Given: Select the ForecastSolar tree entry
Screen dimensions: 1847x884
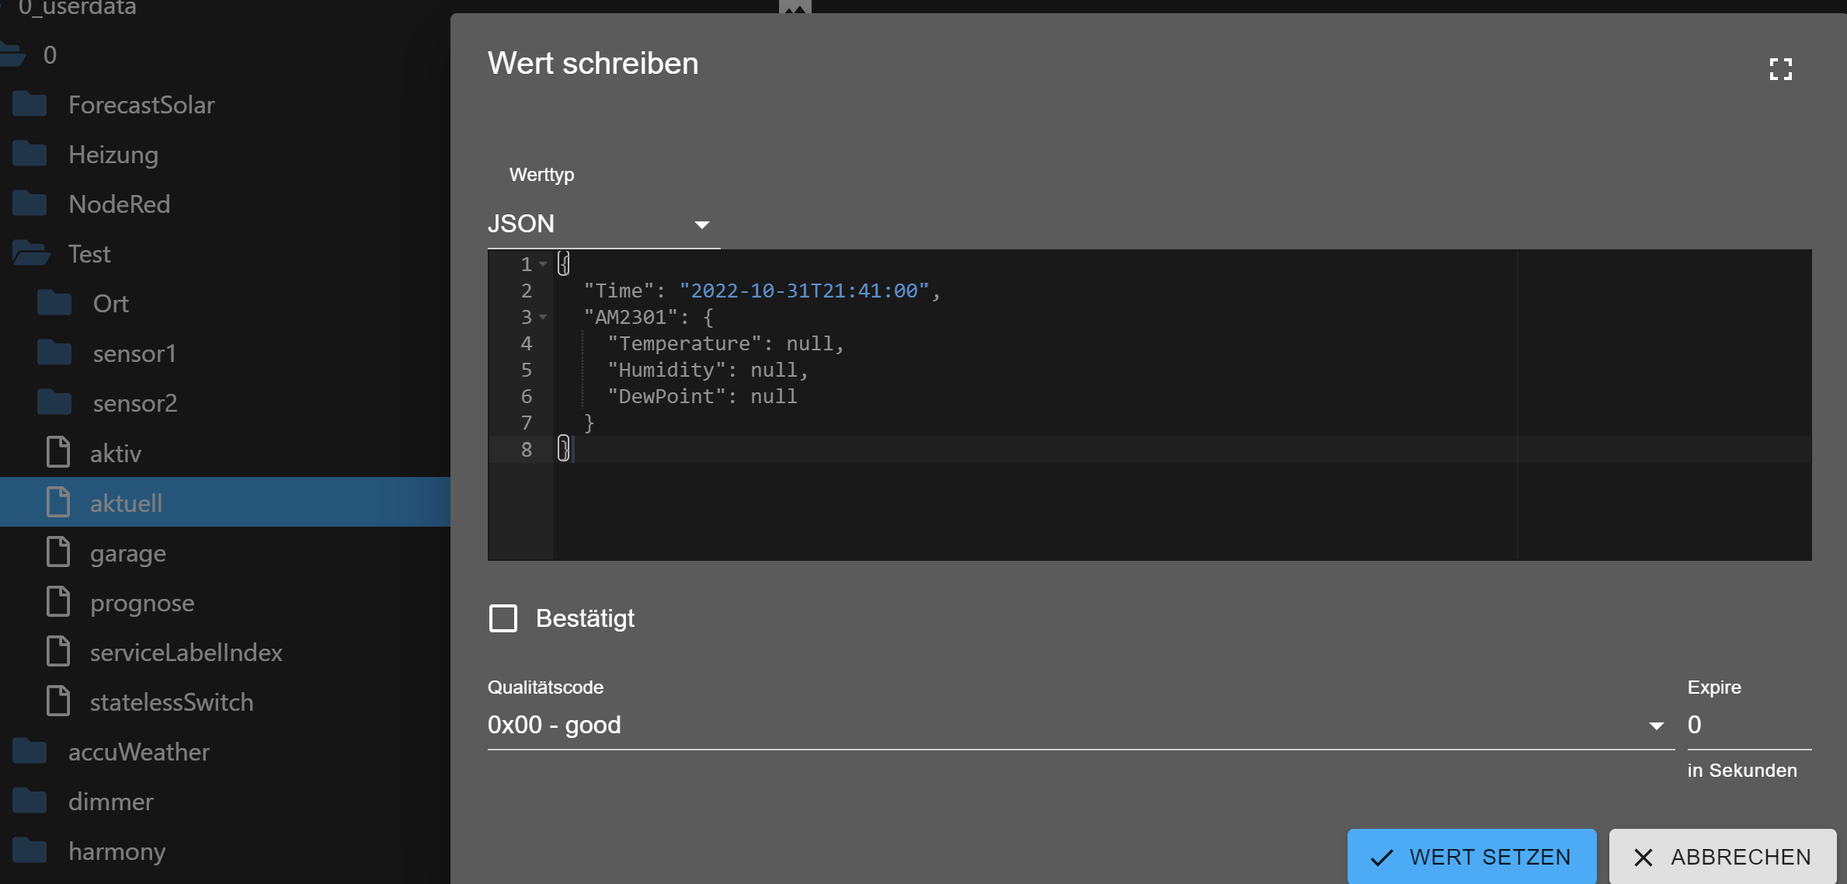Looking at the screenshot, I should 141,105.
